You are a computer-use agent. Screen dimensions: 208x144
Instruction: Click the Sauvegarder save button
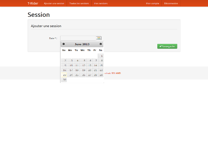pyautogui.click(x=167, y=46)
